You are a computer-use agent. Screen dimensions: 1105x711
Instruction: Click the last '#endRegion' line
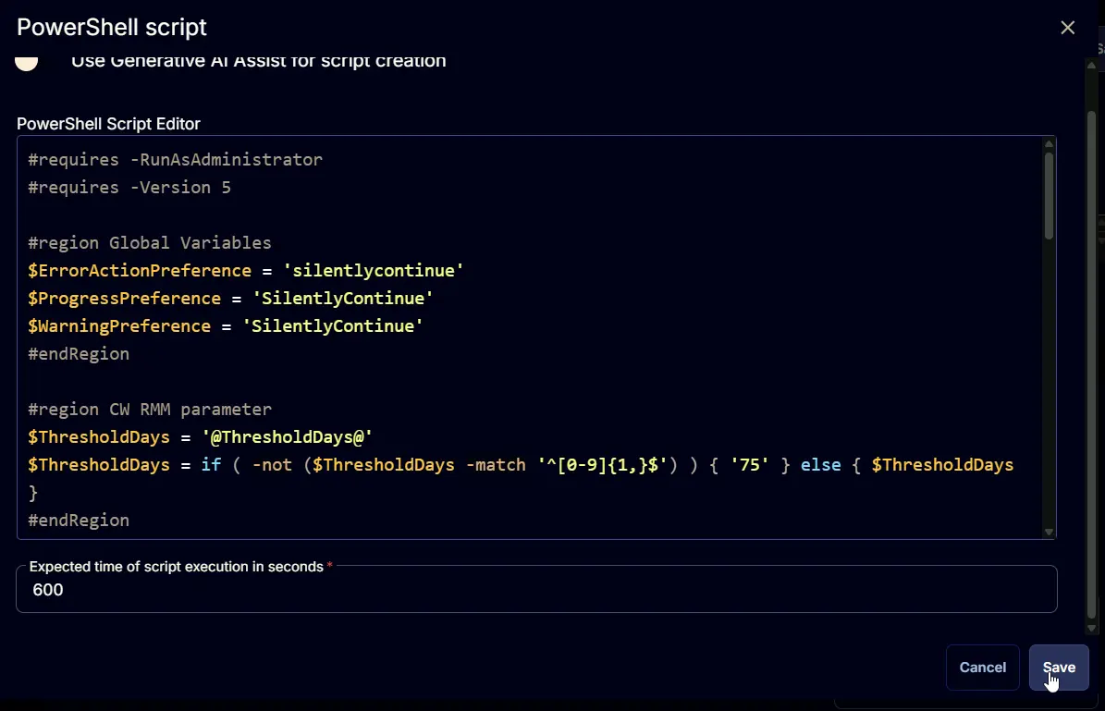click(79, 521)
